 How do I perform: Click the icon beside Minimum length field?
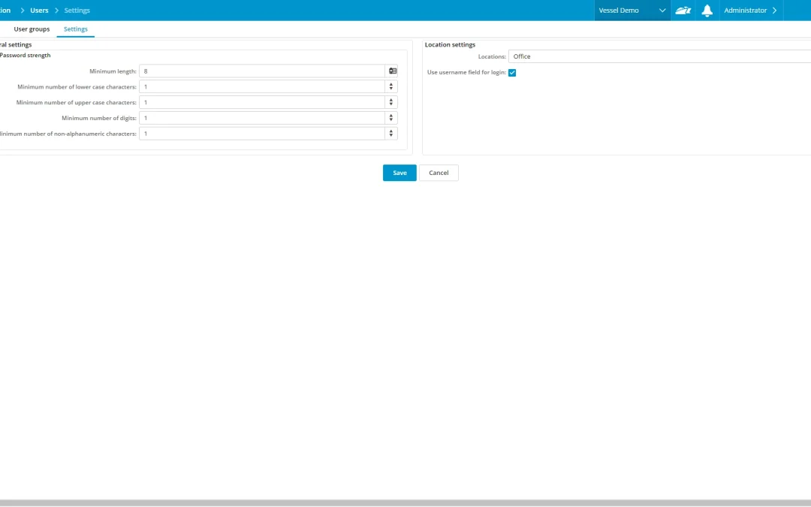pos(392,71)
